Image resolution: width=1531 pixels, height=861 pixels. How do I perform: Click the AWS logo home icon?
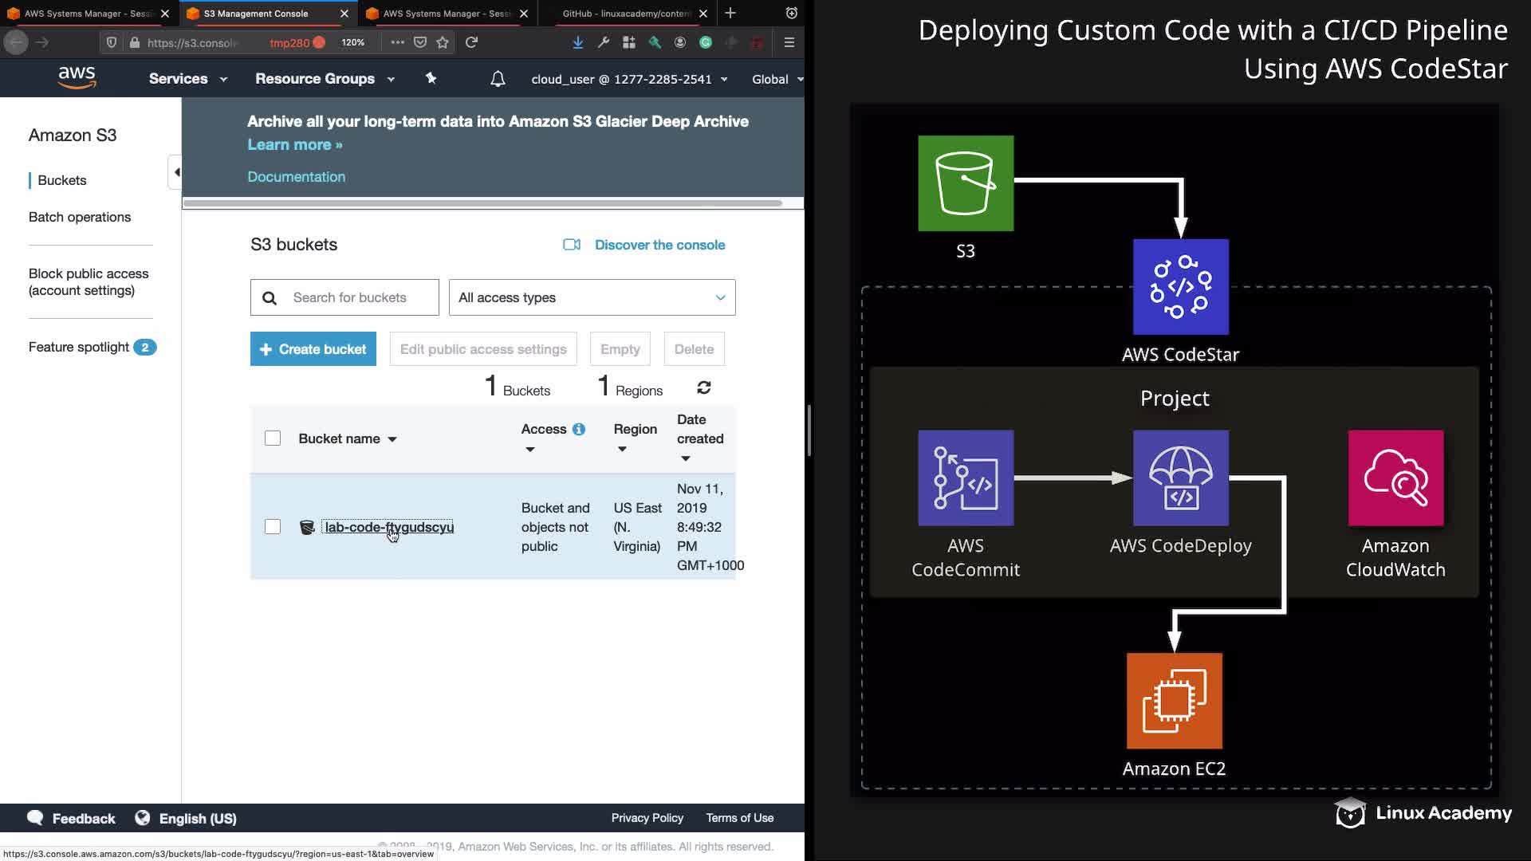point(77,78)
